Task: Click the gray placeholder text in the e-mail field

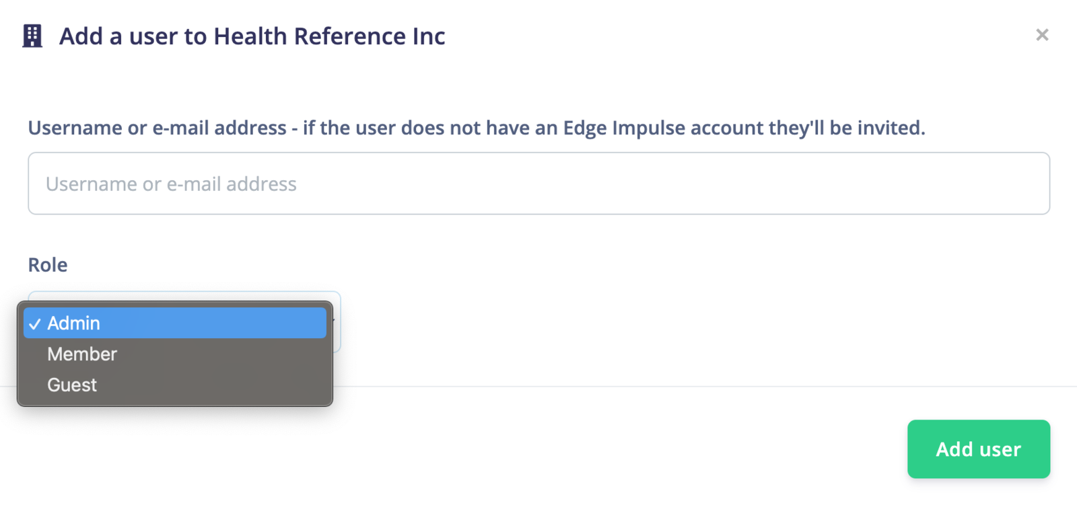Action: [x=171, y=184]
